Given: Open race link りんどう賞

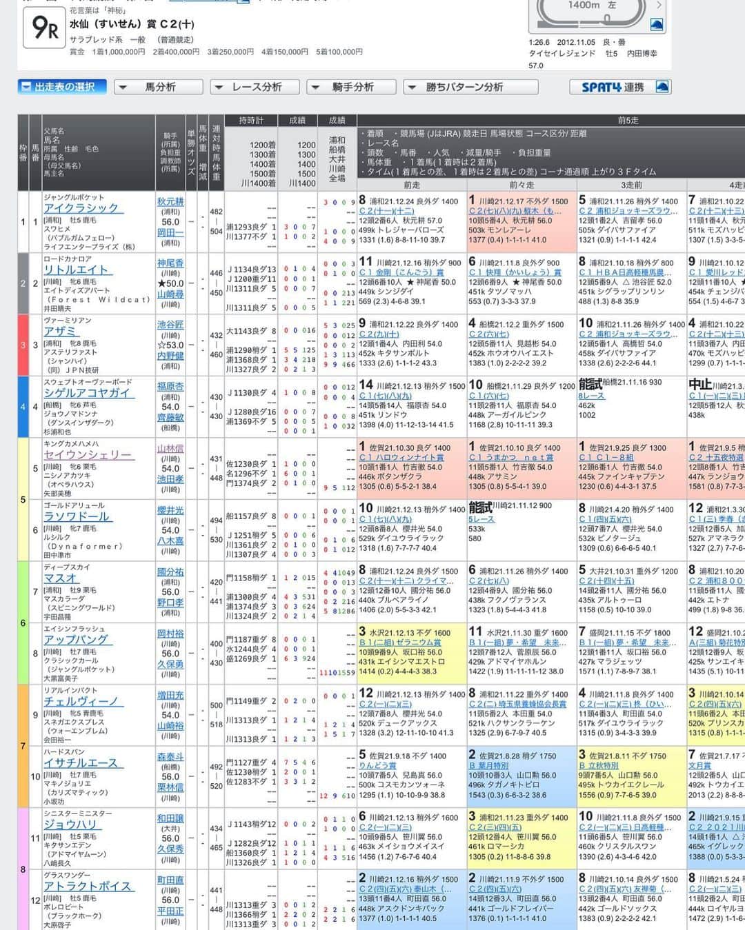Looking at the screenshot, I should click(x=377, y=766).
